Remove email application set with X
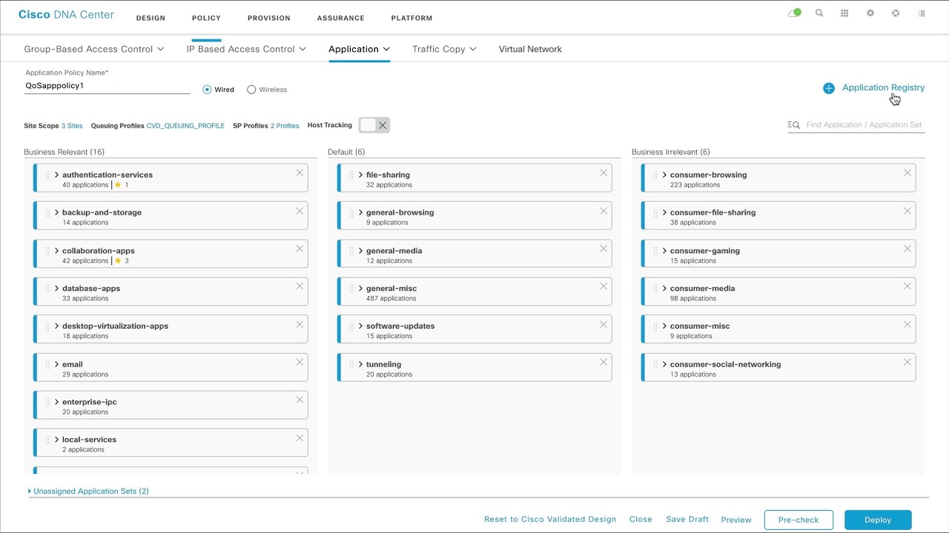 click(300, 362)
